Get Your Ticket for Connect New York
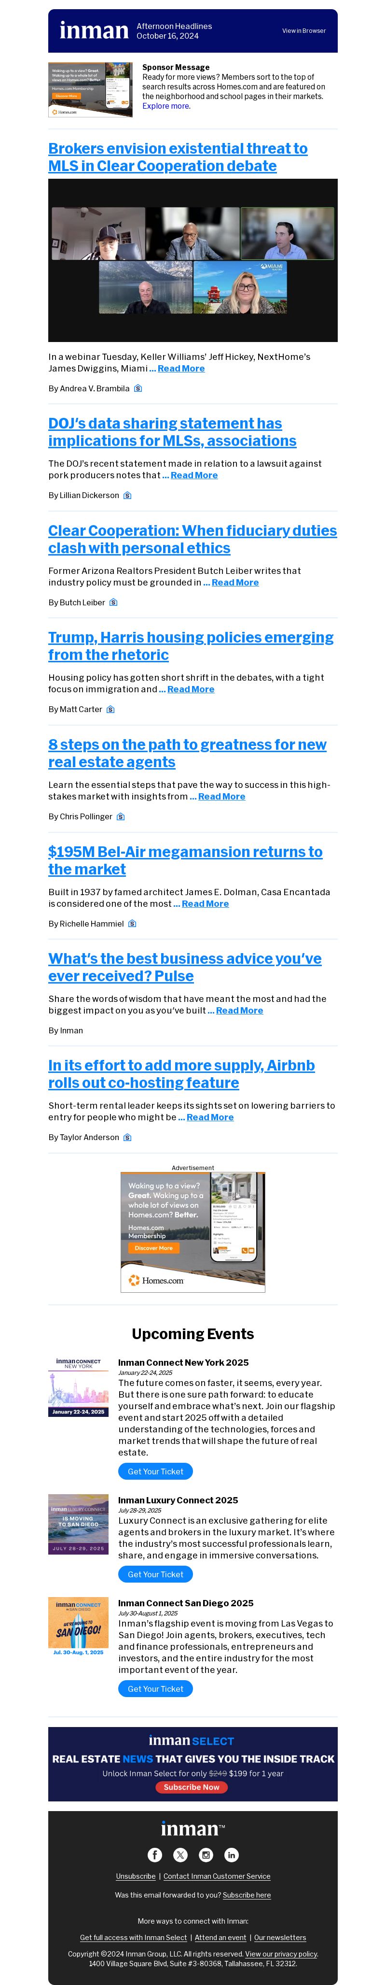The image size is (386, 1985). pyautogui.click(x=155, y=1471)
